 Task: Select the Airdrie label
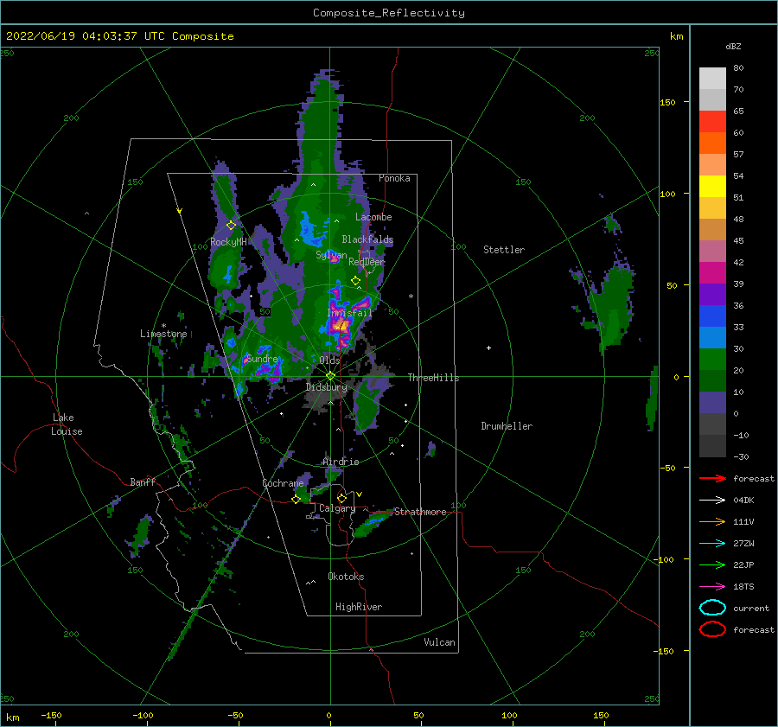341,462
